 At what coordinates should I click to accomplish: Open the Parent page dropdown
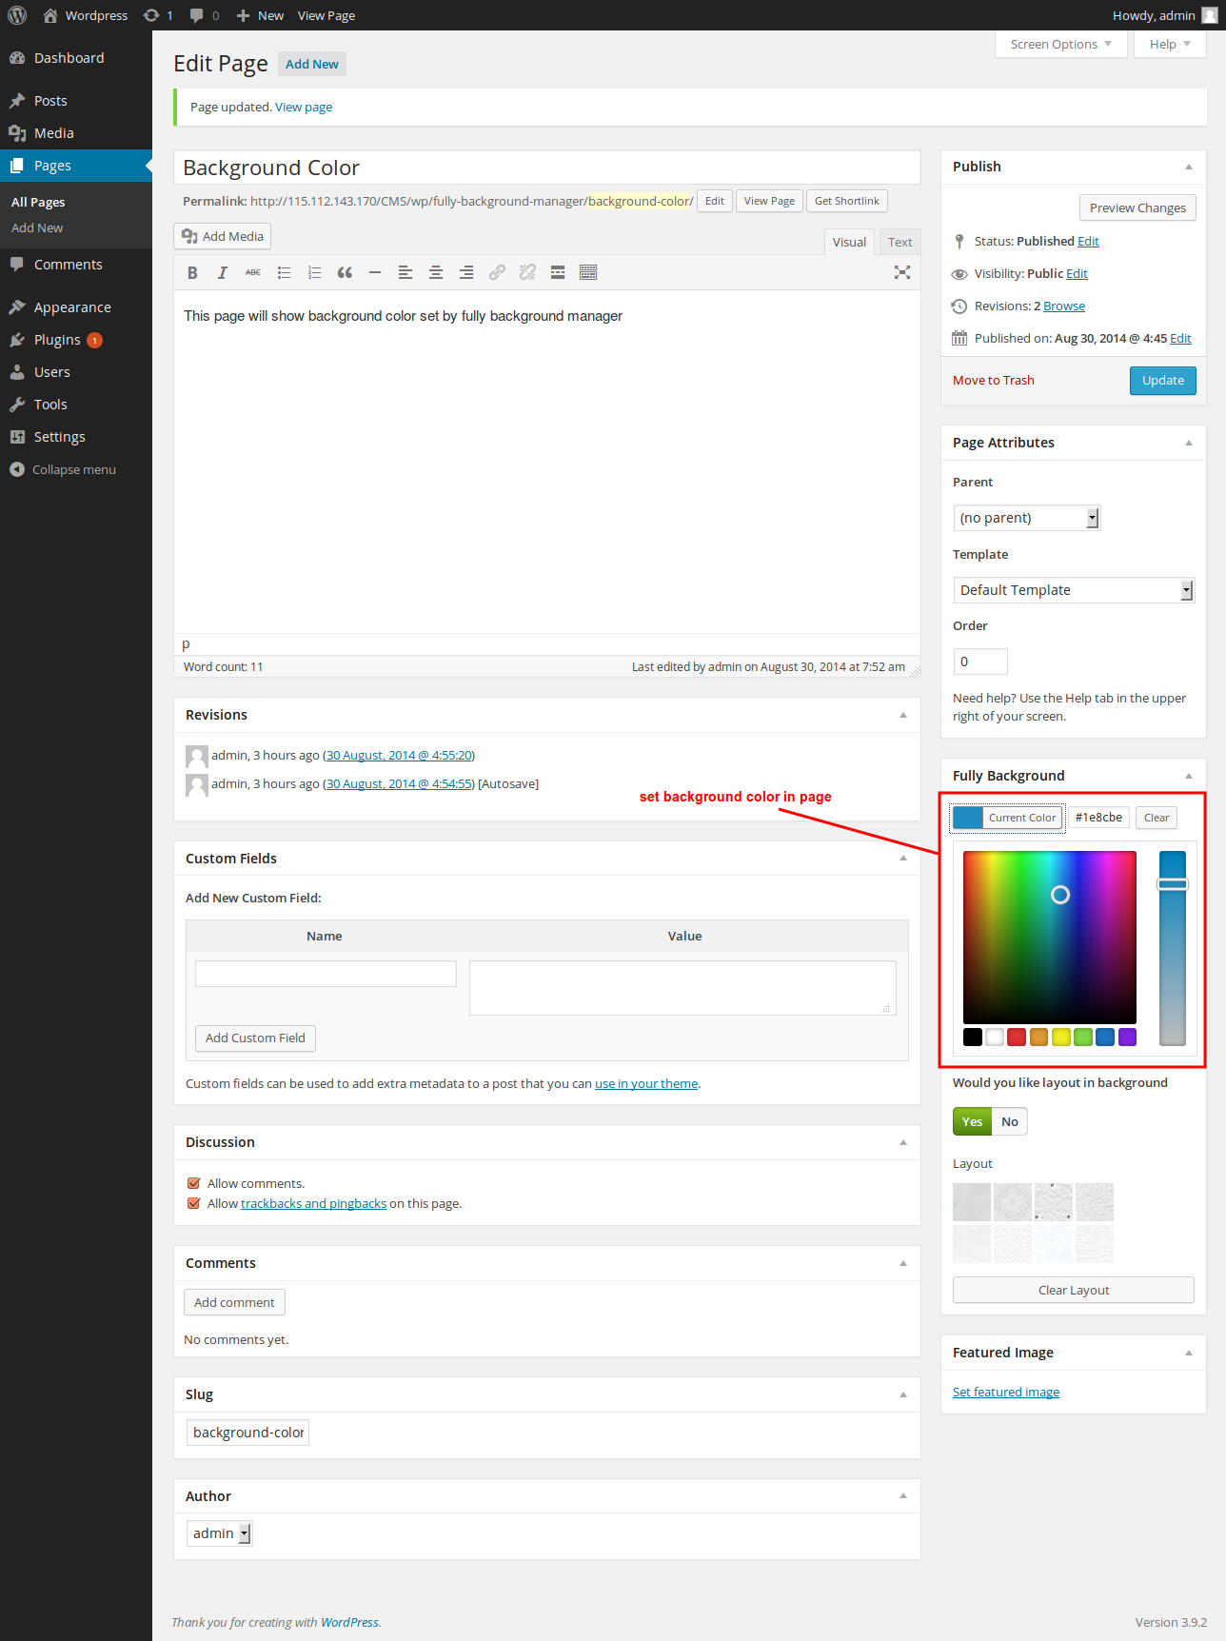coord(1026,518)
